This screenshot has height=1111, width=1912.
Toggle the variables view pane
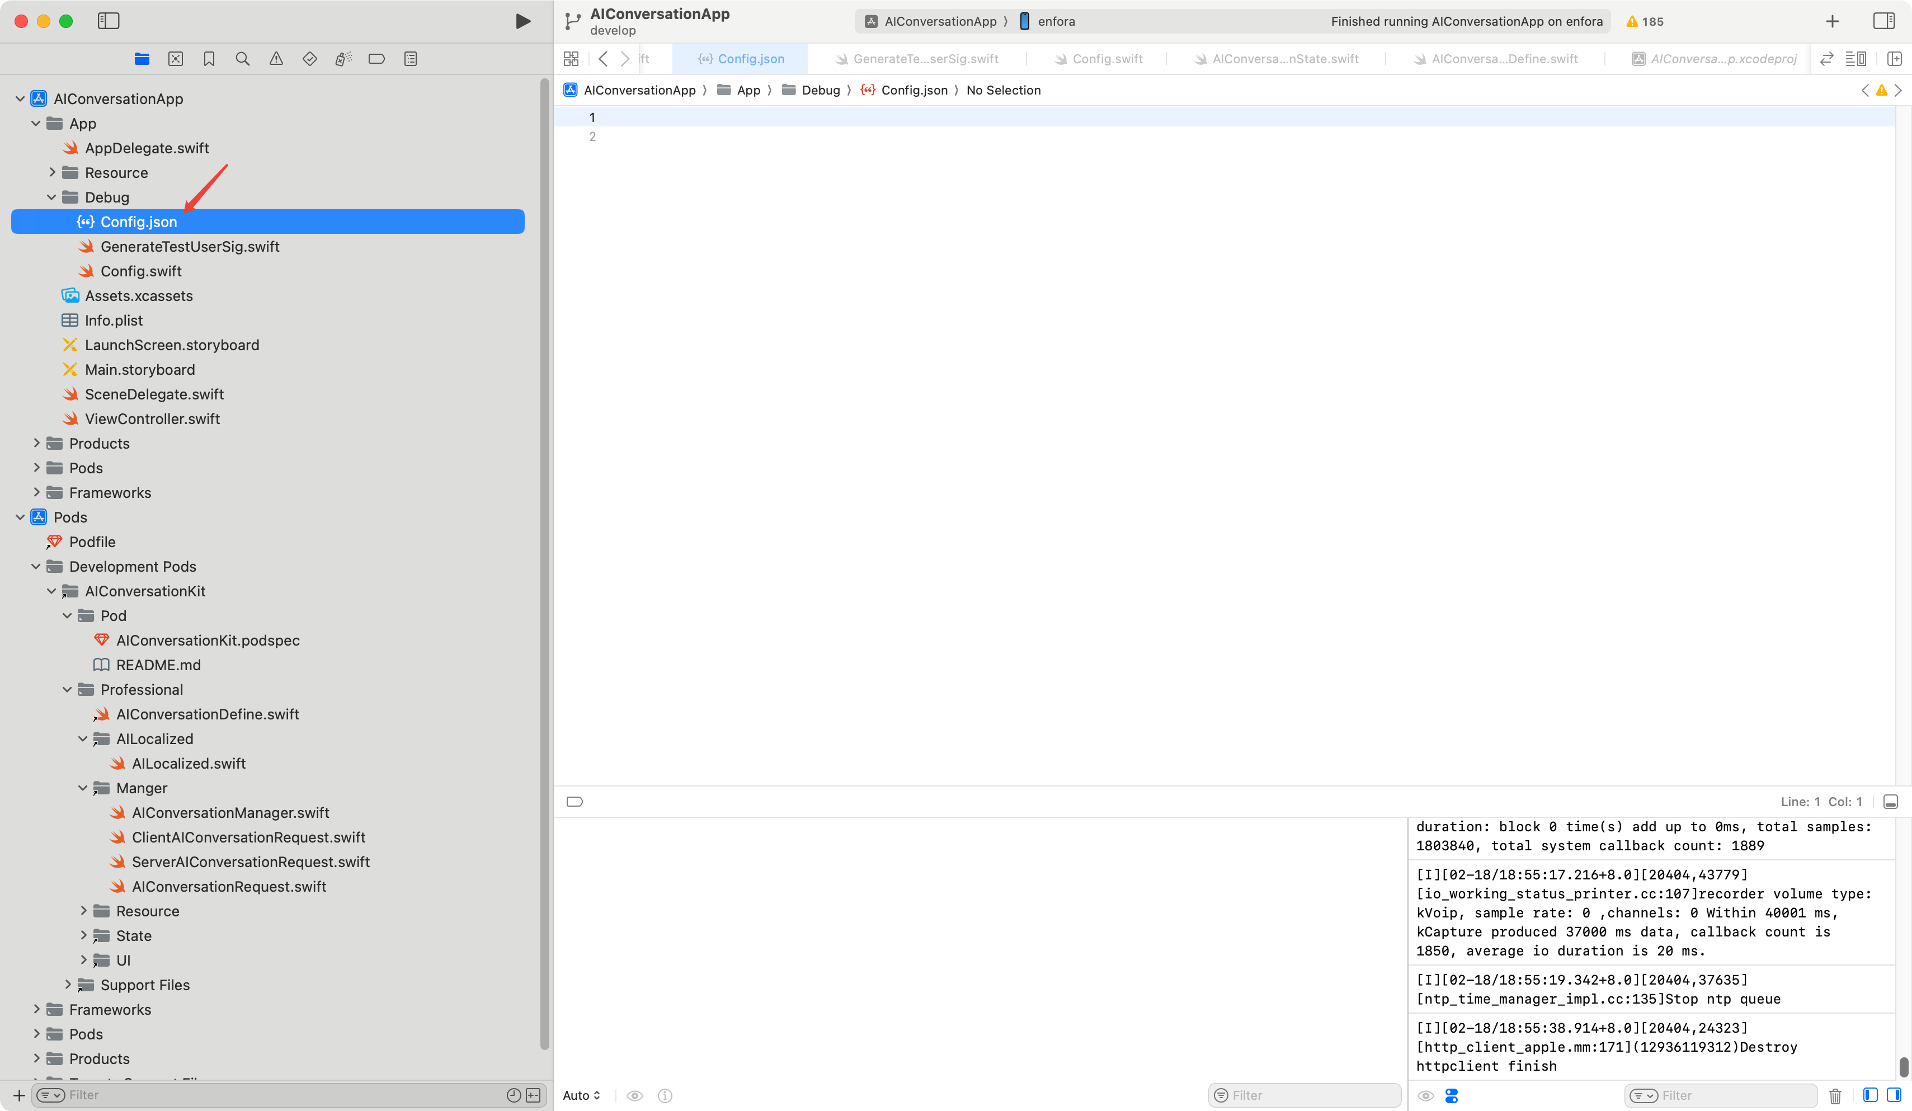1870,1094
